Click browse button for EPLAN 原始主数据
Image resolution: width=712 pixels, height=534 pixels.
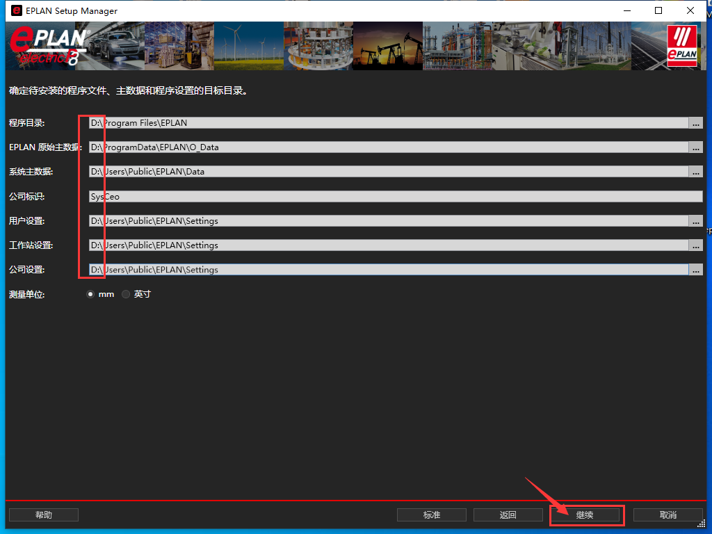695,147
